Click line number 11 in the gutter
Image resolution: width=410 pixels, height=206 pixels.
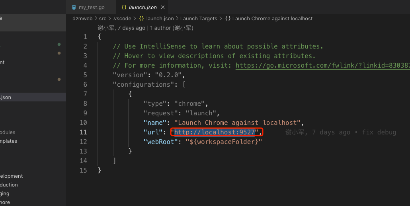[83, 132]
